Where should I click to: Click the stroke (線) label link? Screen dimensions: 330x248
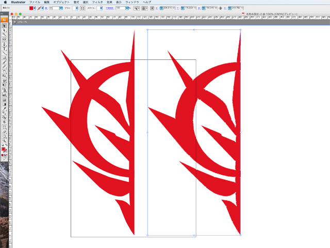46,8
